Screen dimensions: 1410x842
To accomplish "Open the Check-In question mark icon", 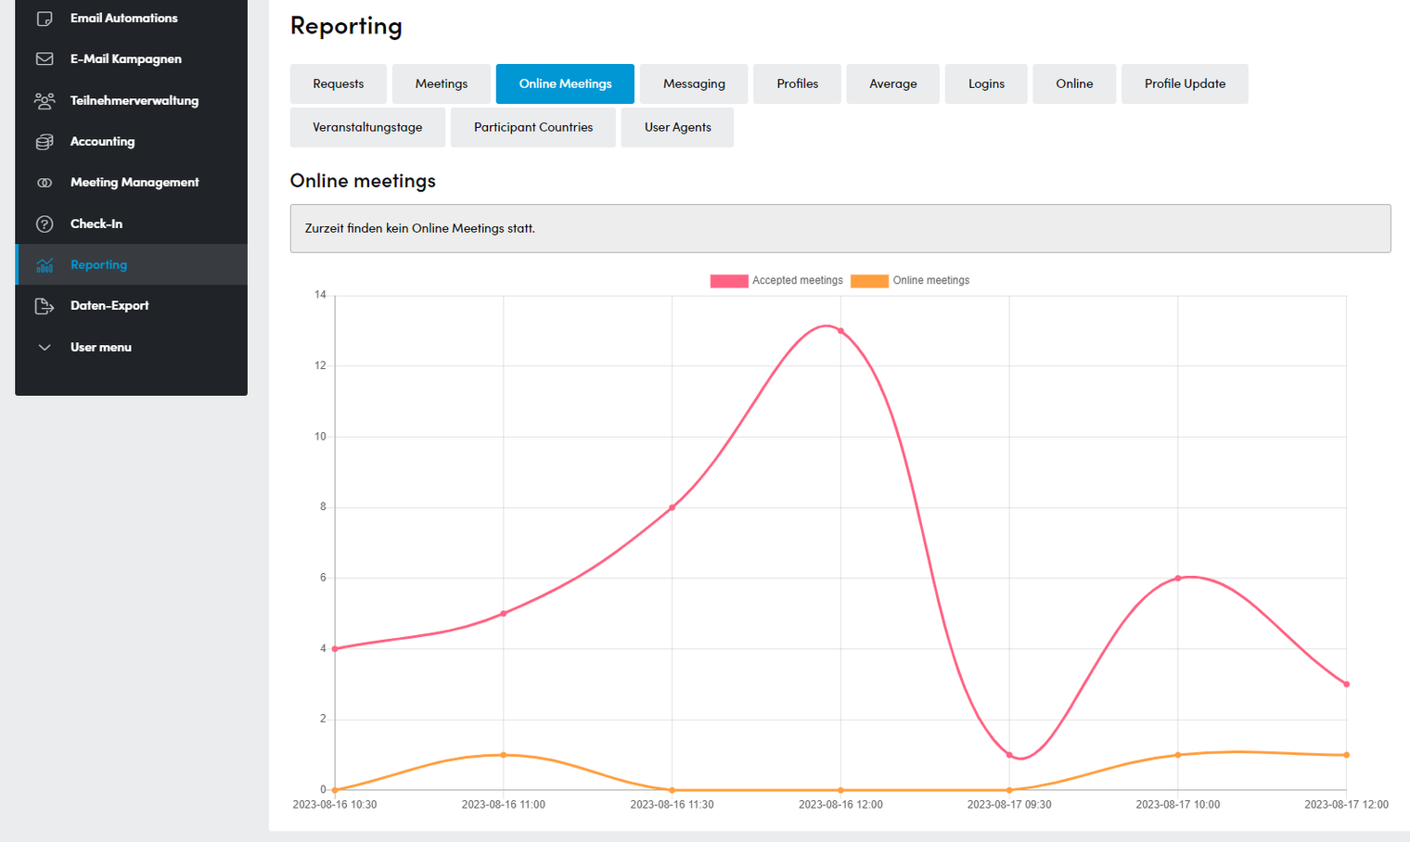I will (44, 223).
